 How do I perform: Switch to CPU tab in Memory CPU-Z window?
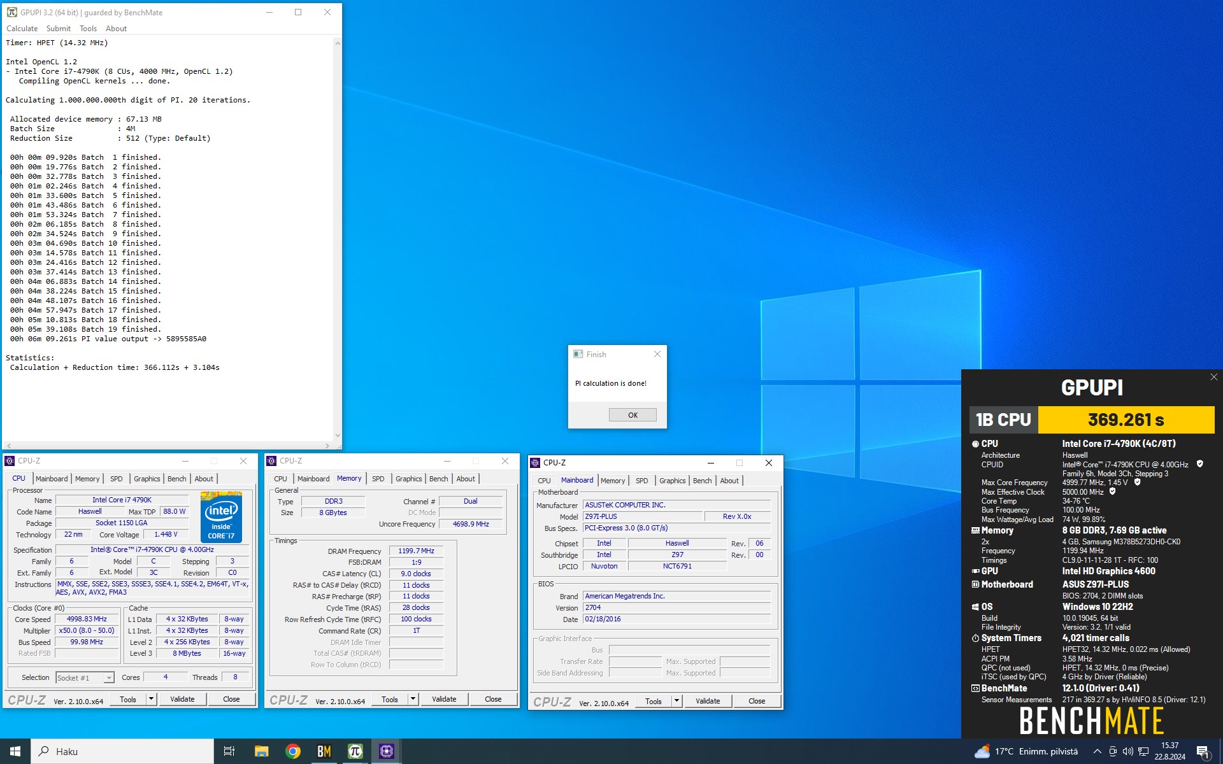280,479
